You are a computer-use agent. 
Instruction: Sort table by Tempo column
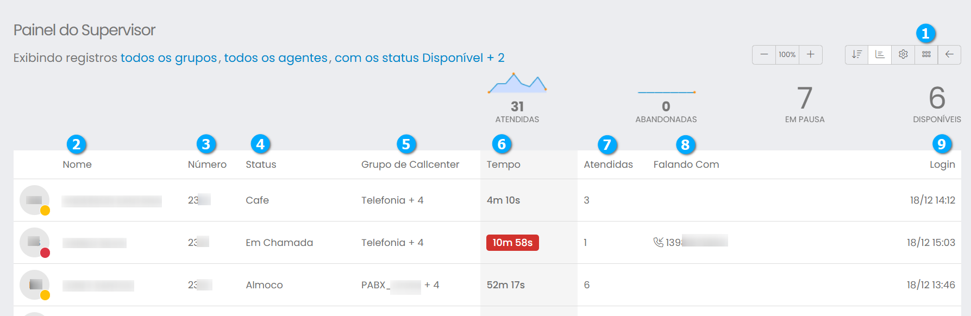(x=503, y=165)
